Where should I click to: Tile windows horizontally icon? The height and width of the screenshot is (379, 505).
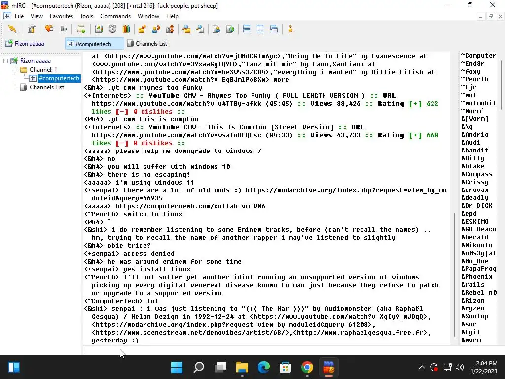point(247,29)
